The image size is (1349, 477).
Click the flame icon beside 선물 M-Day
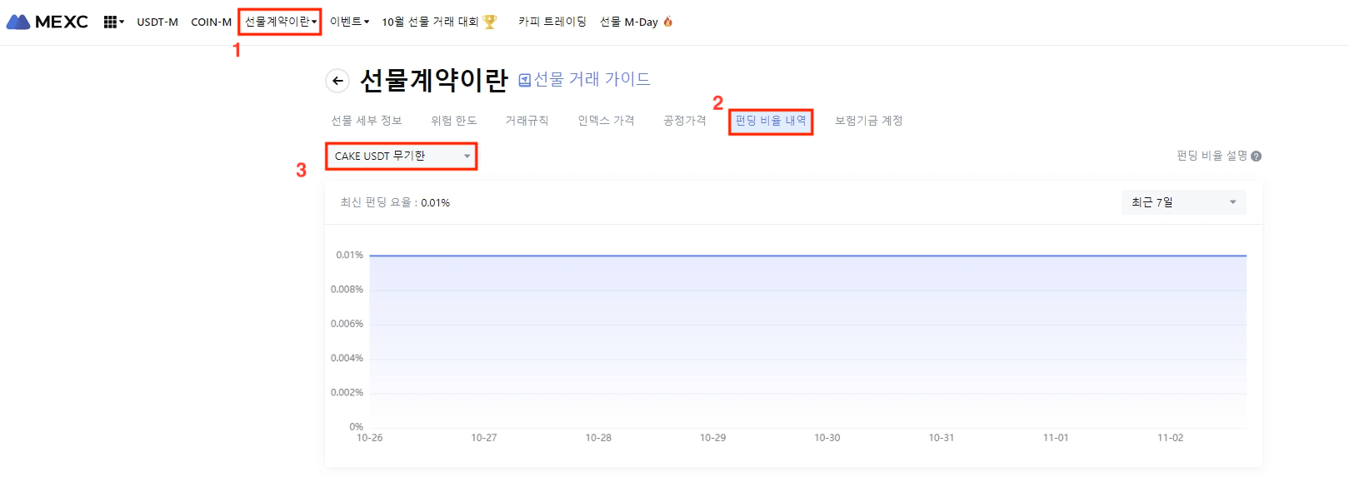coord(667,22)
